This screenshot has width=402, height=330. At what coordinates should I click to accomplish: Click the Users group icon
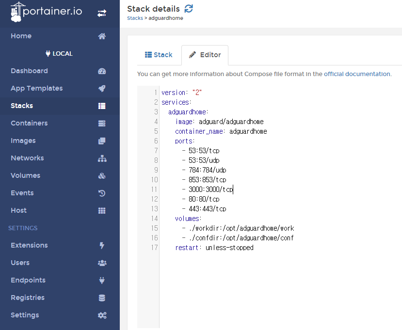point(102,263)
